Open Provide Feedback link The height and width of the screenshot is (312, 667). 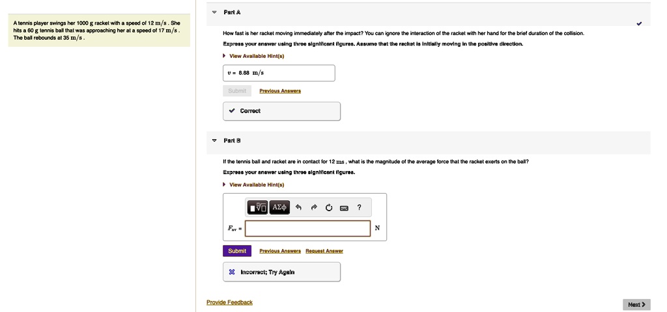(x=229, y=302)
